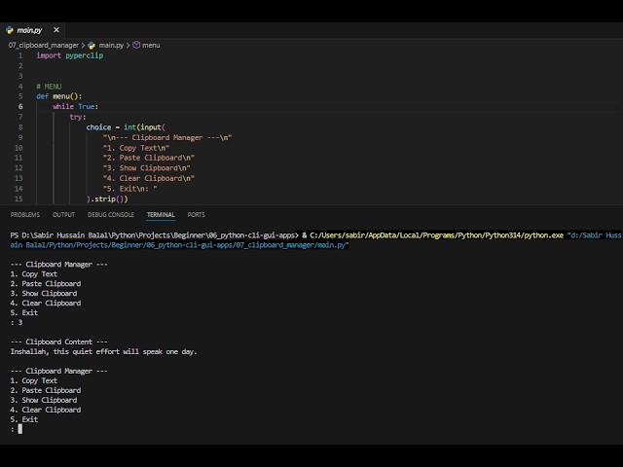The height and width of the screenshot is (467, 623).
Task: Click the '3. Show Clipboard\n' string line
Action: point(147,168)
